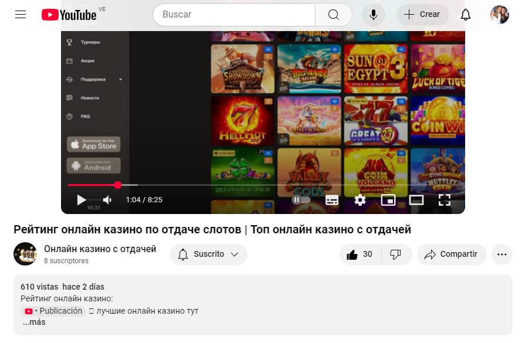This screenshot has width=522, height=343.
Task: Click the Great 27 game tile
Action: (376, 121)
